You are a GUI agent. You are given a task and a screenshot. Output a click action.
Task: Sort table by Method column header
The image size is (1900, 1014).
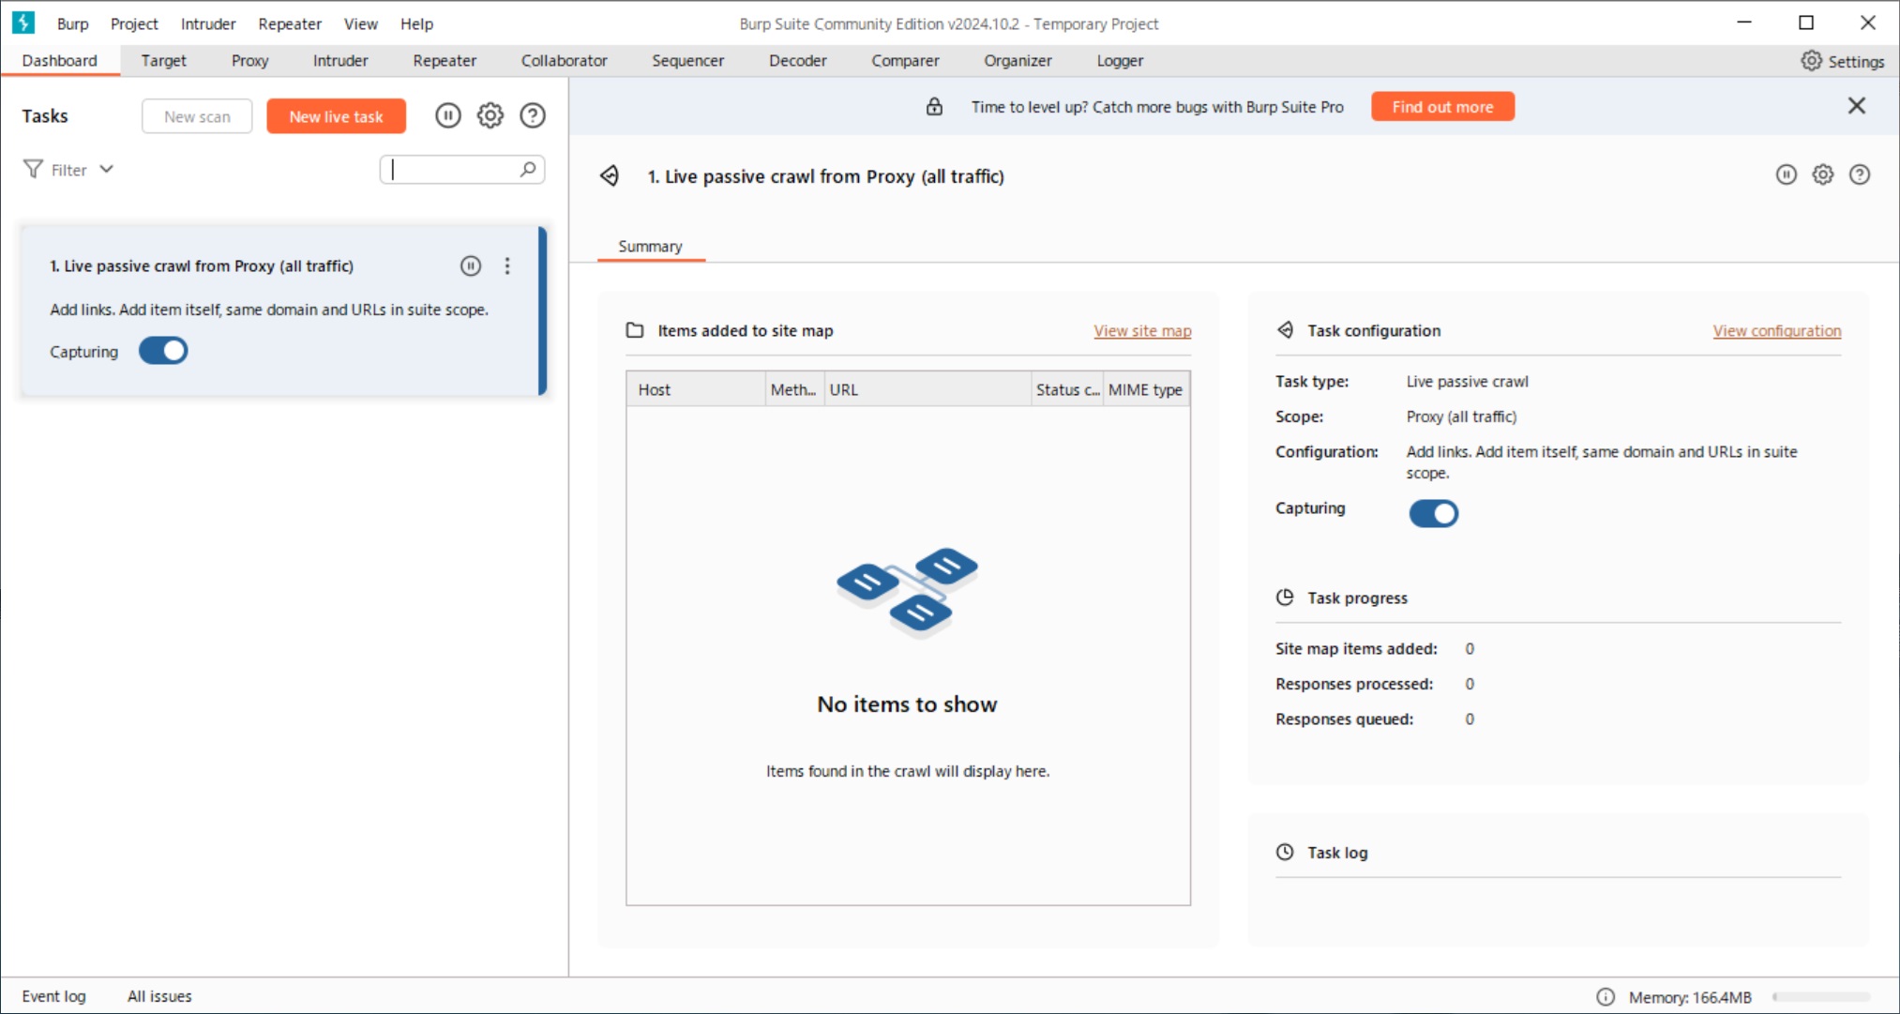[x=793, y=389]
